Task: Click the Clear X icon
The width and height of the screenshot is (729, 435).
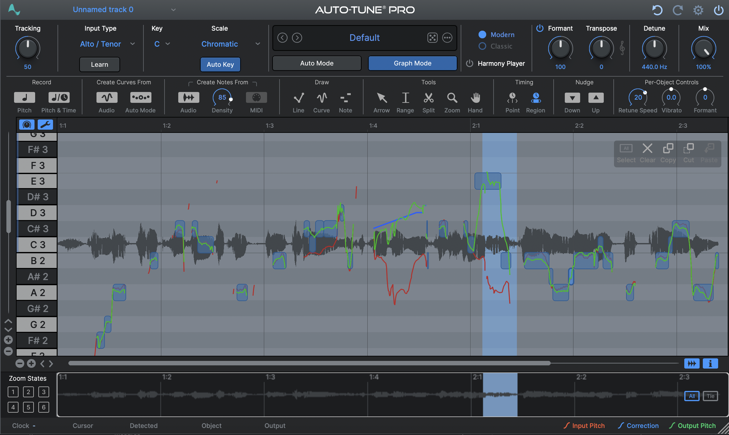Action: (x=648, y=149)
